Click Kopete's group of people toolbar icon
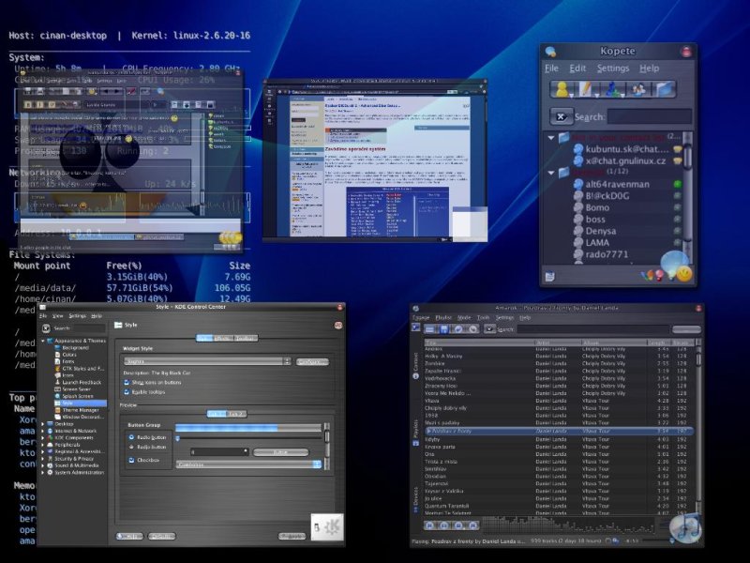 click(639, 89)
